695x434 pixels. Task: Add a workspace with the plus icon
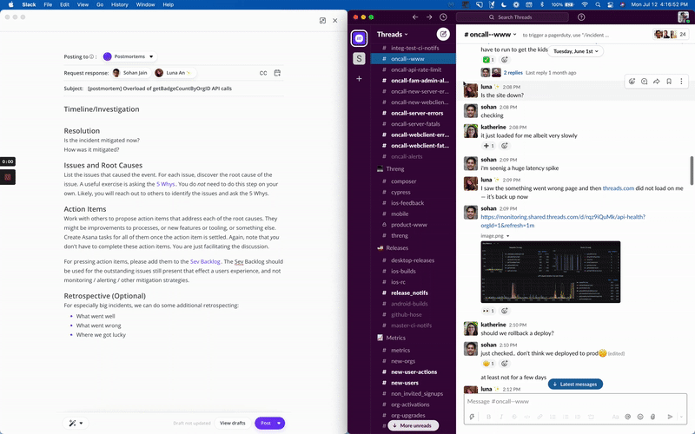click(359, 79)
